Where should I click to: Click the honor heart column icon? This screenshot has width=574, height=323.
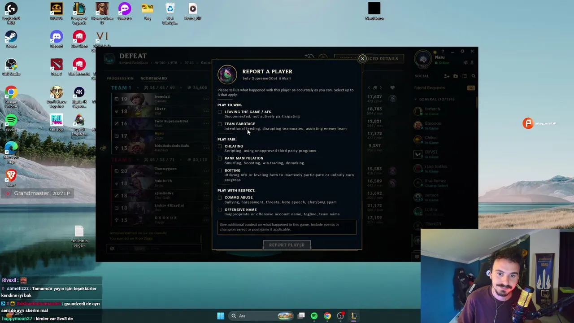(392, 88)
